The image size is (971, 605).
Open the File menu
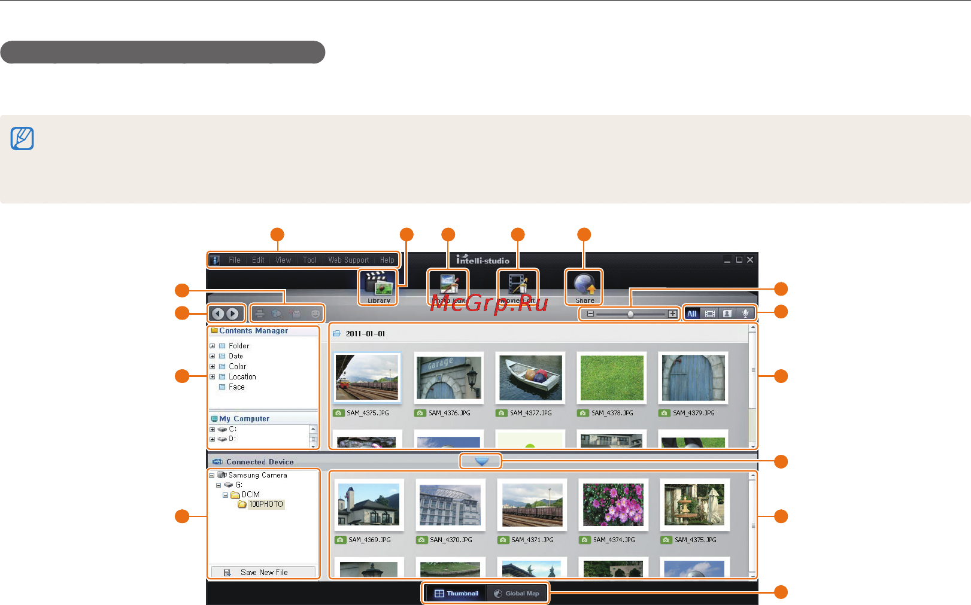click(235, 260)
